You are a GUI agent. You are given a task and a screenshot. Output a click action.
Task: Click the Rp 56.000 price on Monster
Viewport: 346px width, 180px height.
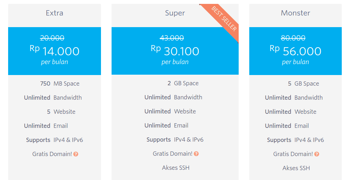point(296,51)
